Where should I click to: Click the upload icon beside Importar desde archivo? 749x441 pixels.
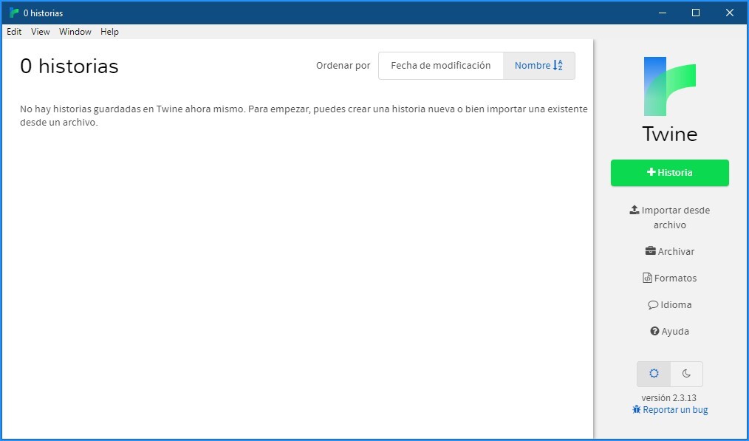pos(634,210)
